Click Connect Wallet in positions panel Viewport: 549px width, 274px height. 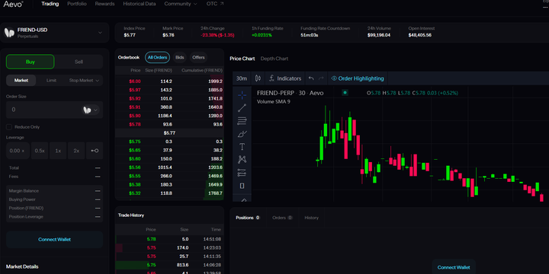point(454,267)
